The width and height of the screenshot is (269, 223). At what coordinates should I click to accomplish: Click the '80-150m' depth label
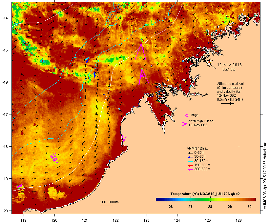(x=201, y=161)
